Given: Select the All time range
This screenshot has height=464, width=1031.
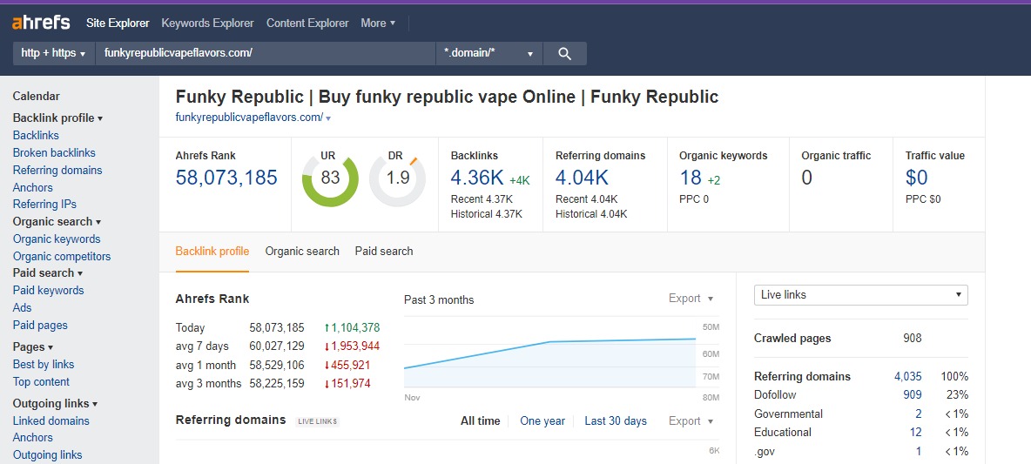Looking at the screenshot, I should pos(481,421).
